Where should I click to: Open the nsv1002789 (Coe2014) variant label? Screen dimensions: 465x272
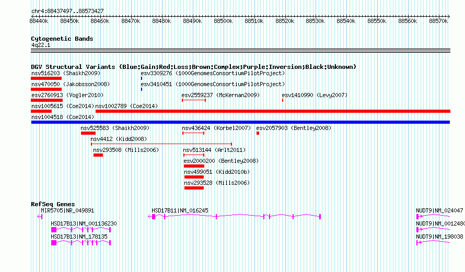(126, 106)
